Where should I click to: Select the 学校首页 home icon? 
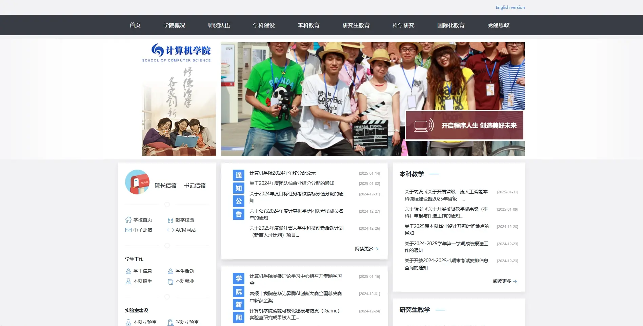[x=128, y=219]
